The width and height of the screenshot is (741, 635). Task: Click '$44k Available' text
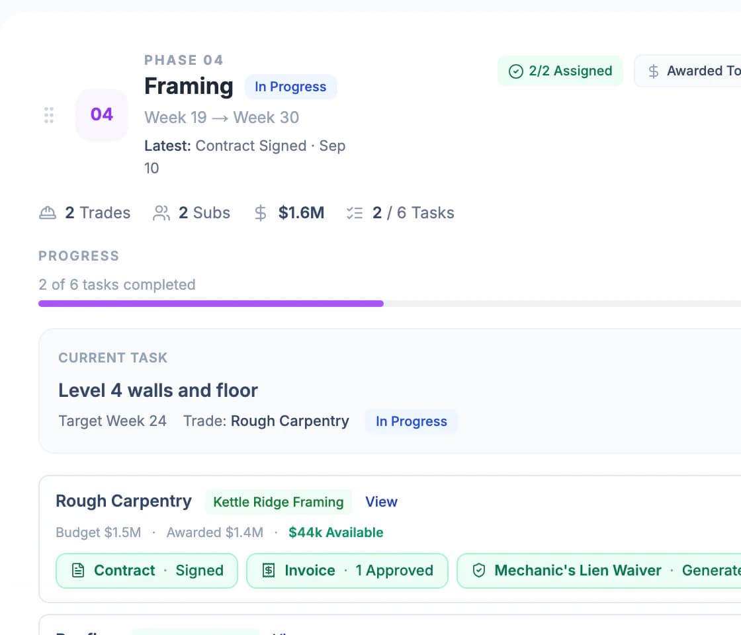(335, 532)
